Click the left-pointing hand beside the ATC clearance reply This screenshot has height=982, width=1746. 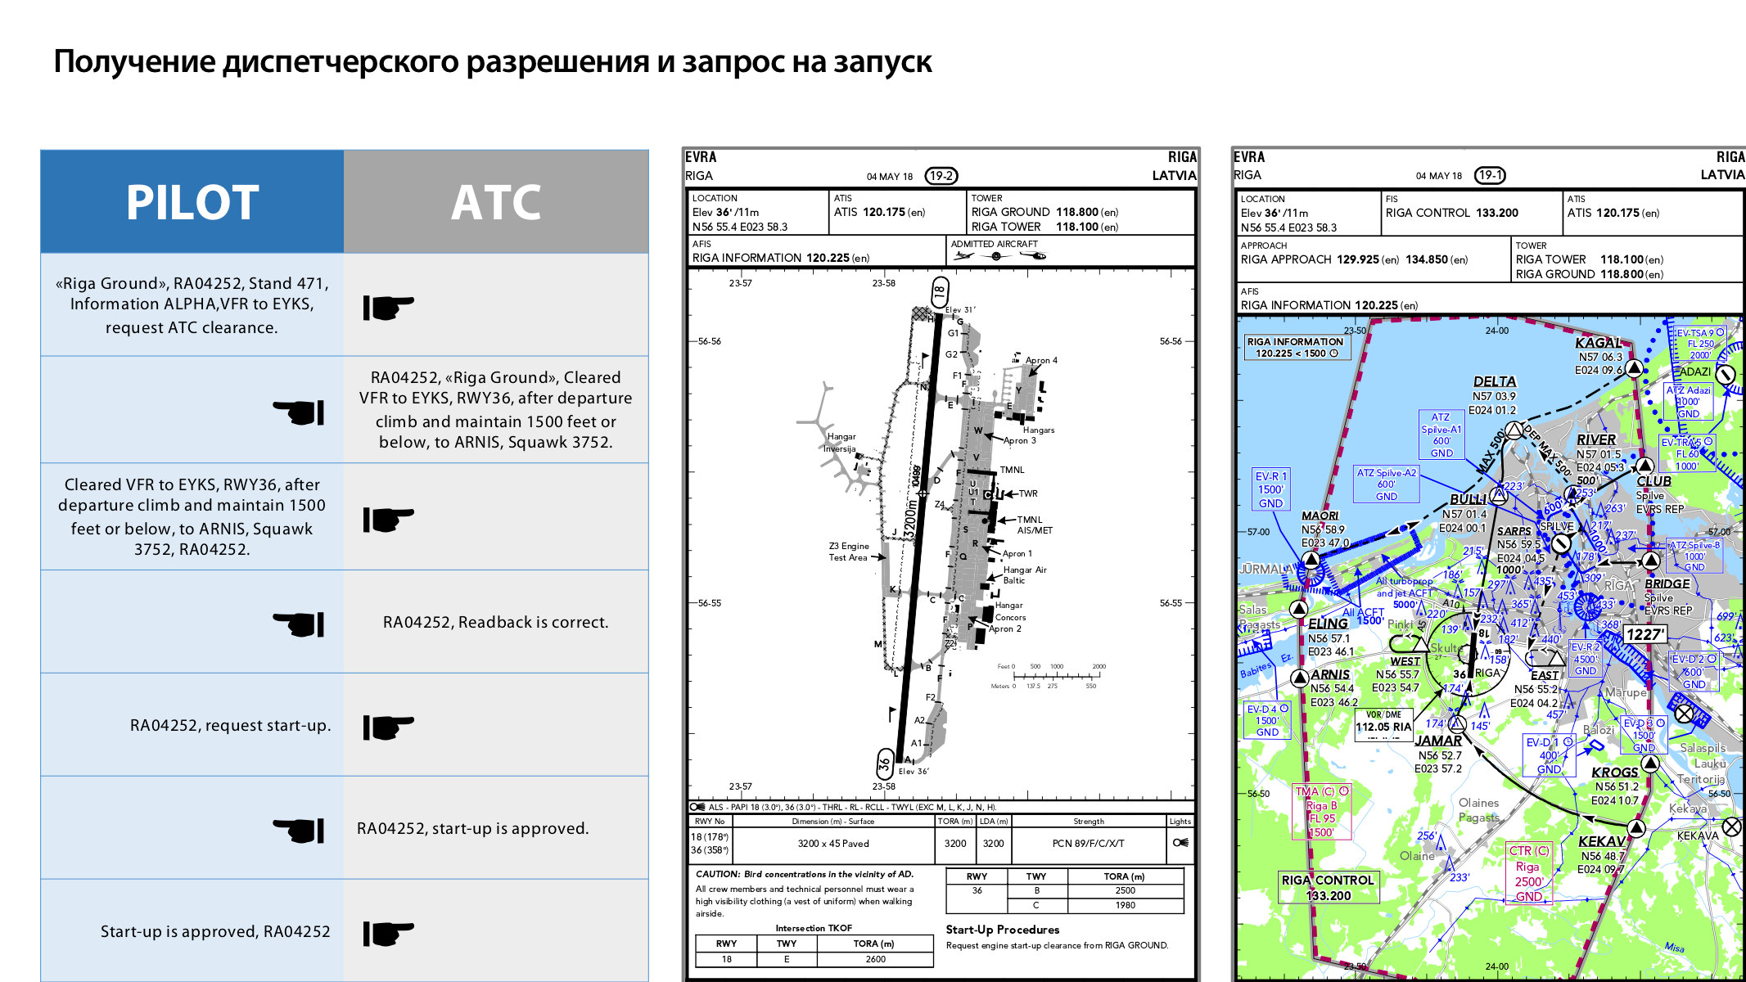pos(299,412)
